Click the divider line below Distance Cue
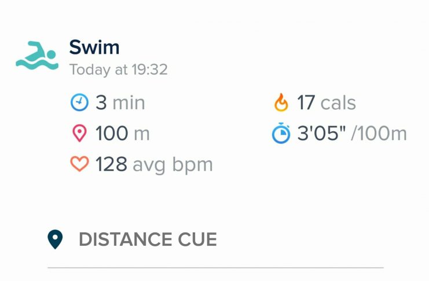 pyautogui.click(x=215, y=268)
